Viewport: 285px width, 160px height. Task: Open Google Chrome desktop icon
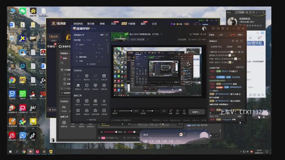(x=12, y=82)
